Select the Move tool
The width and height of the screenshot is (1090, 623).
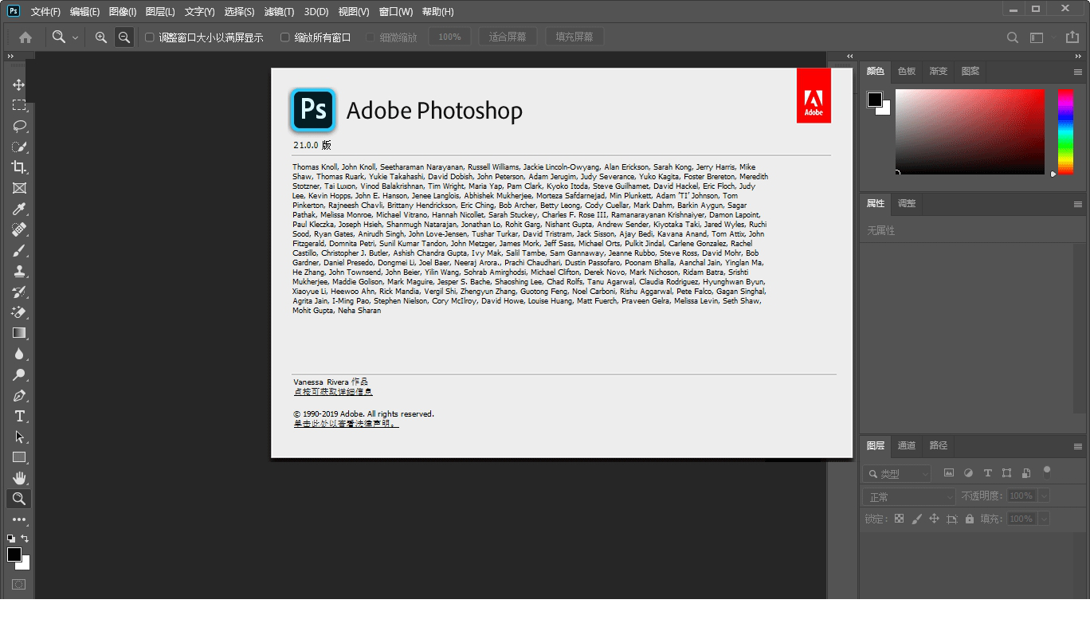(20, 84)
